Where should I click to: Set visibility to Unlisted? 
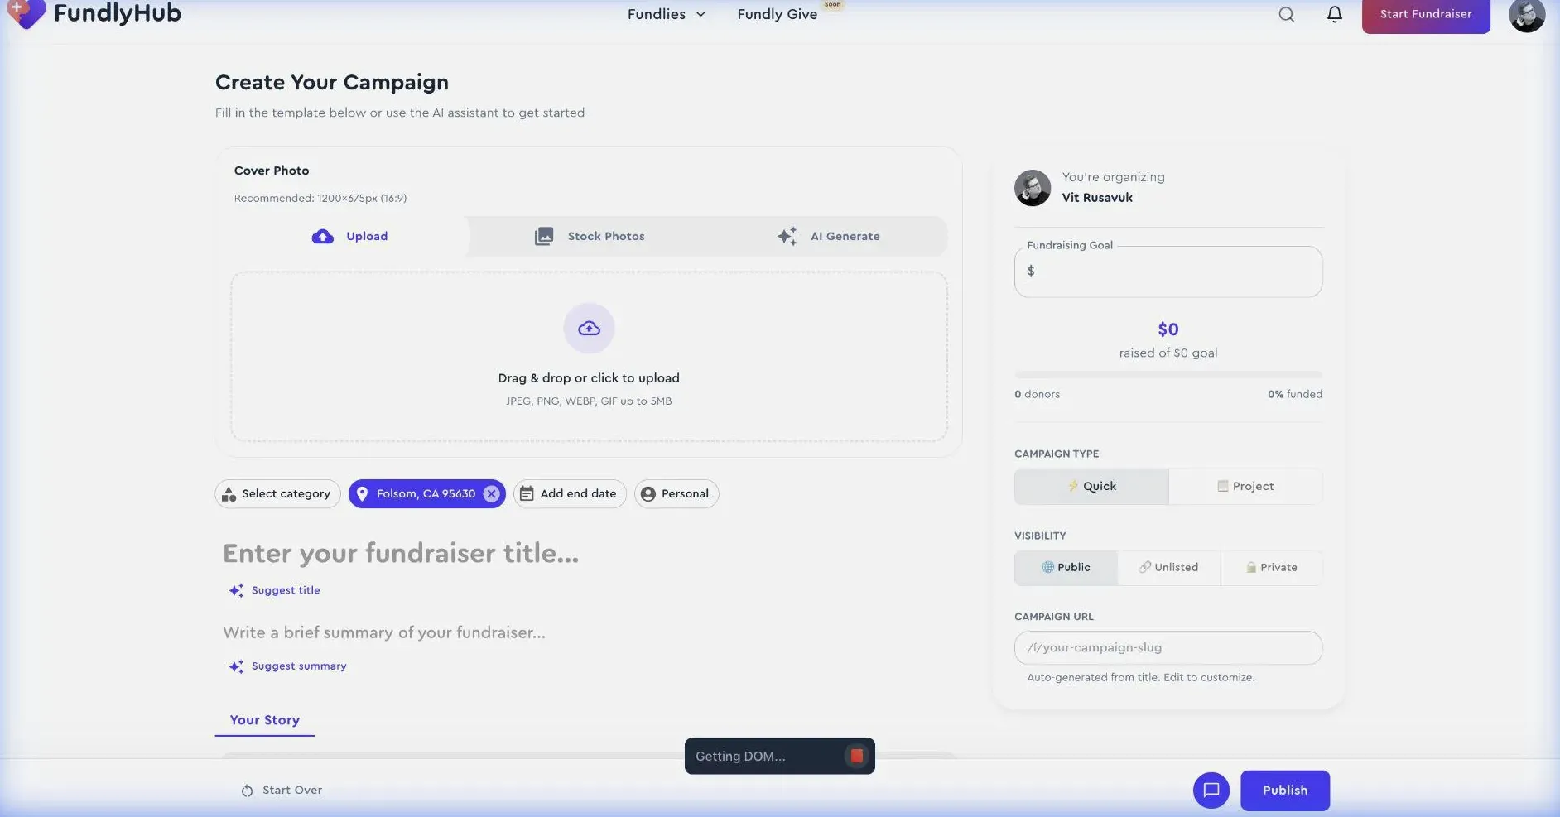click(1168, 567)
